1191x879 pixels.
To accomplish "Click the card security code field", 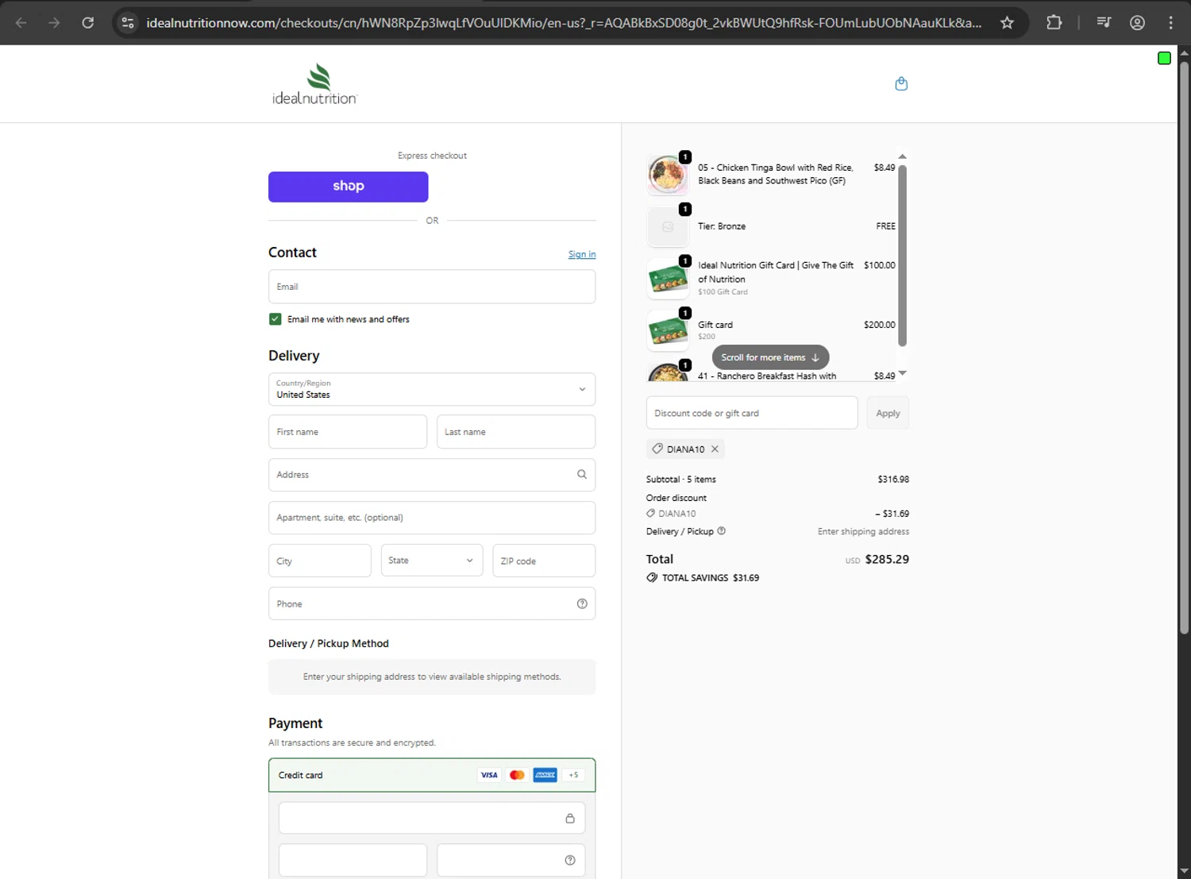I will [x=511, y=860].
